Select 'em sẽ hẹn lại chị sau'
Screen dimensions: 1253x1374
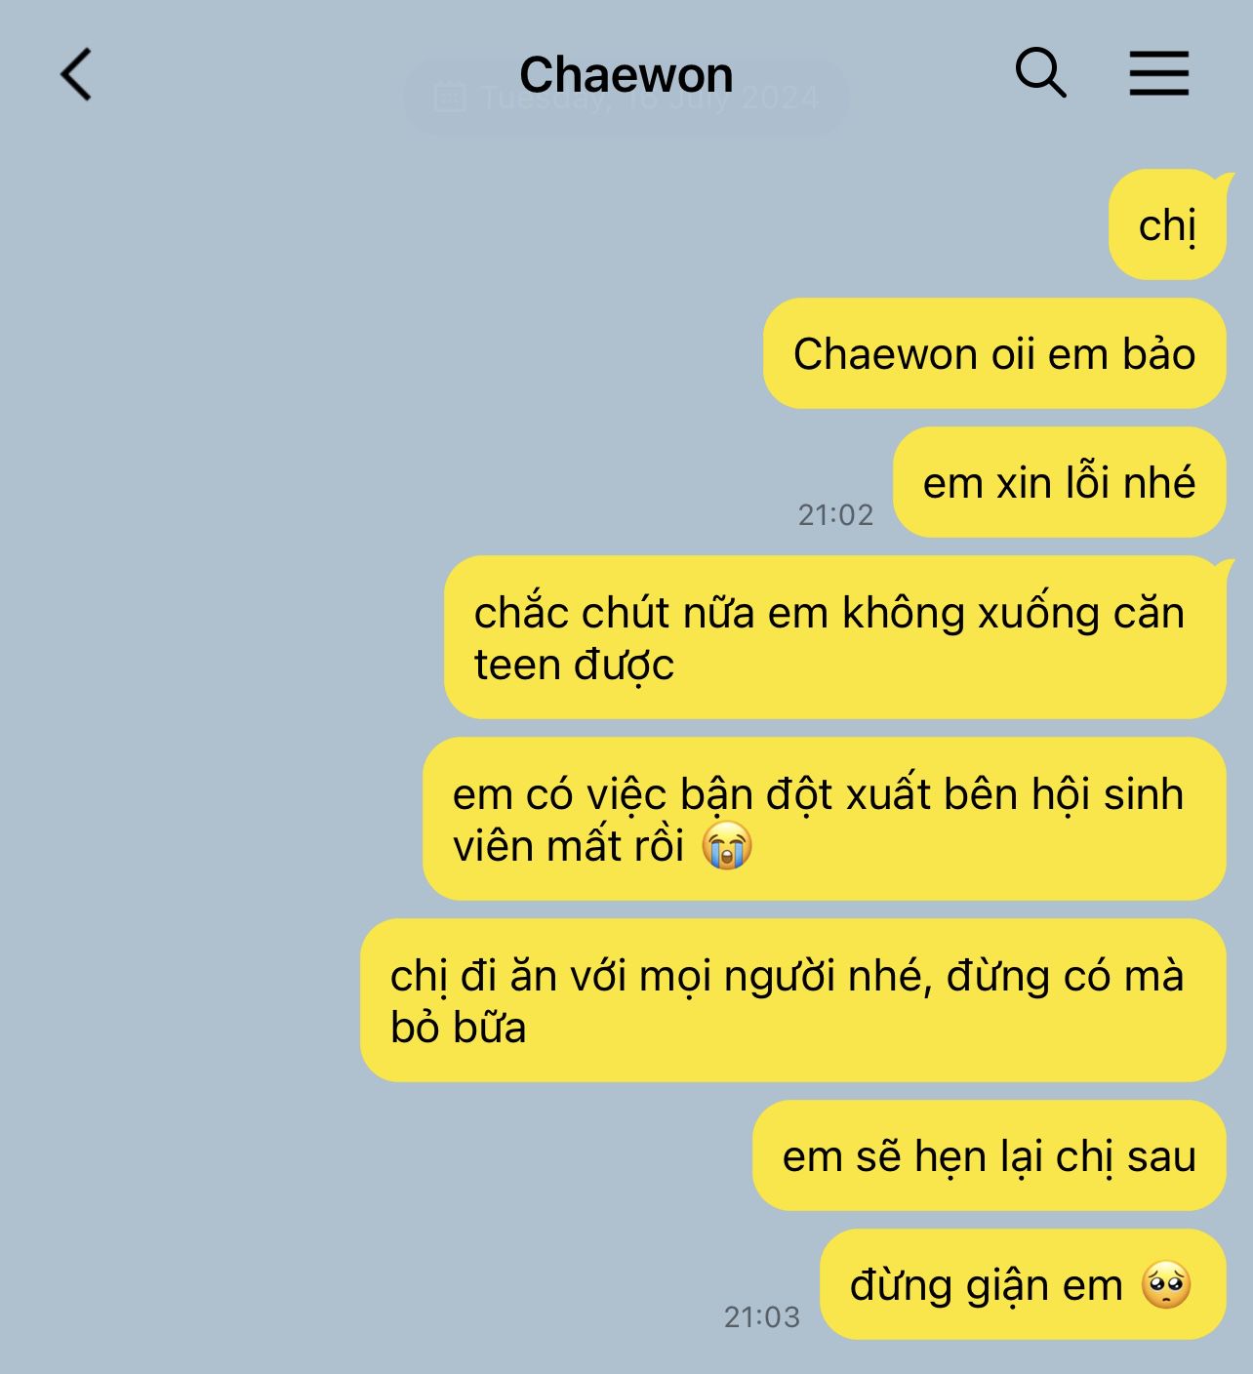click(990, 1155)
